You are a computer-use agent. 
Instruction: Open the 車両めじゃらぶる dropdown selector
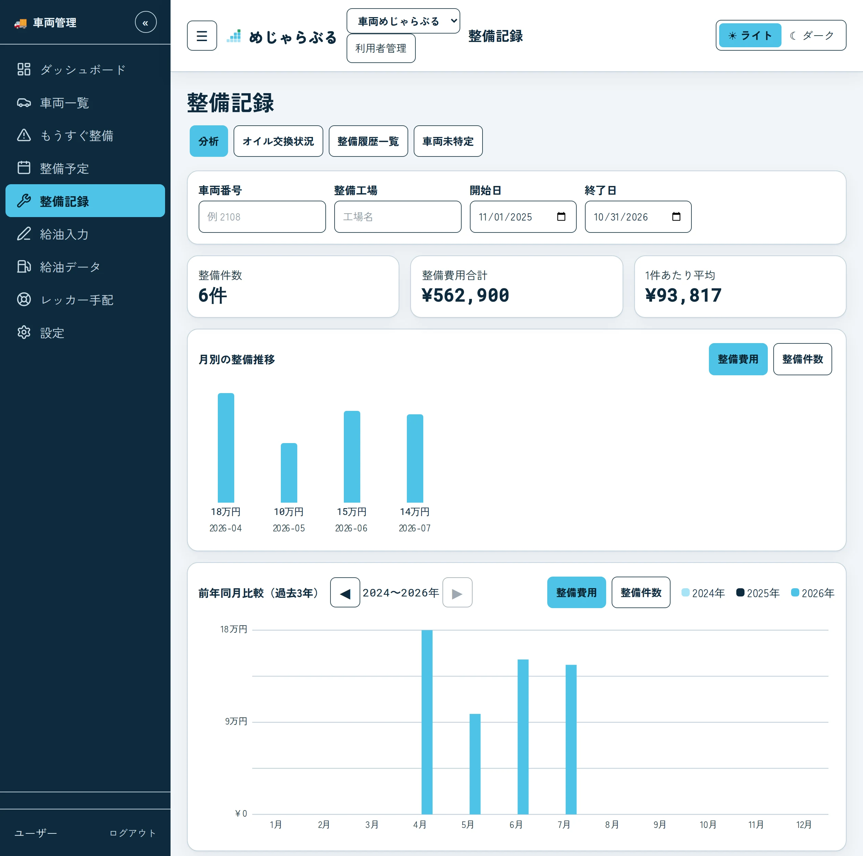pos(403,21)
